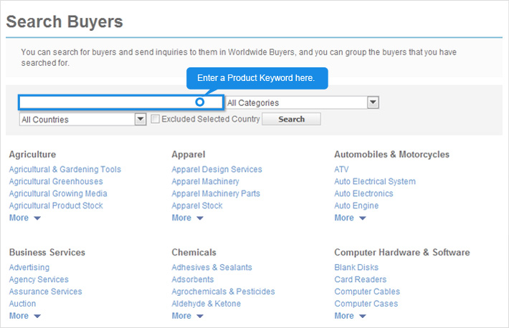
Task: Show More under Business Services
Action: pos(24,316)
